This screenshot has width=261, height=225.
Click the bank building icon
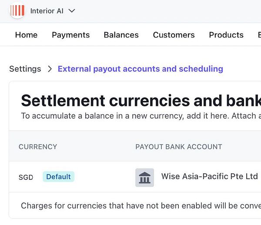144,177
